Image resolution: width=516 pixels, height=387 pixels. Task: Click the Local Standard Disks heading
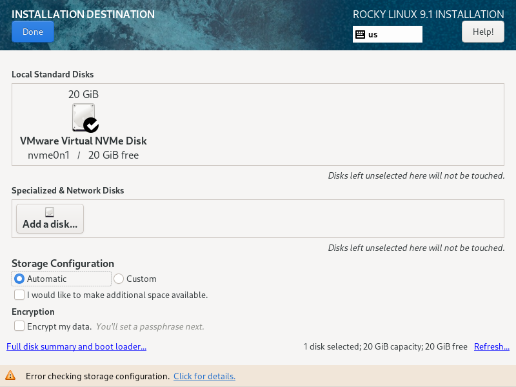(53, 74)
